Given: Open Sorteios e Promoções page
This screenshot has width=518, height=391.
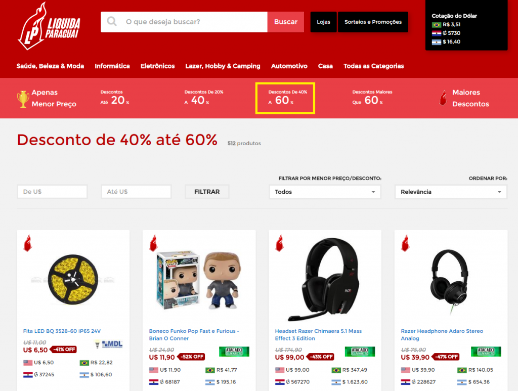Looking at the screenshot, I should tap(373, 22).
